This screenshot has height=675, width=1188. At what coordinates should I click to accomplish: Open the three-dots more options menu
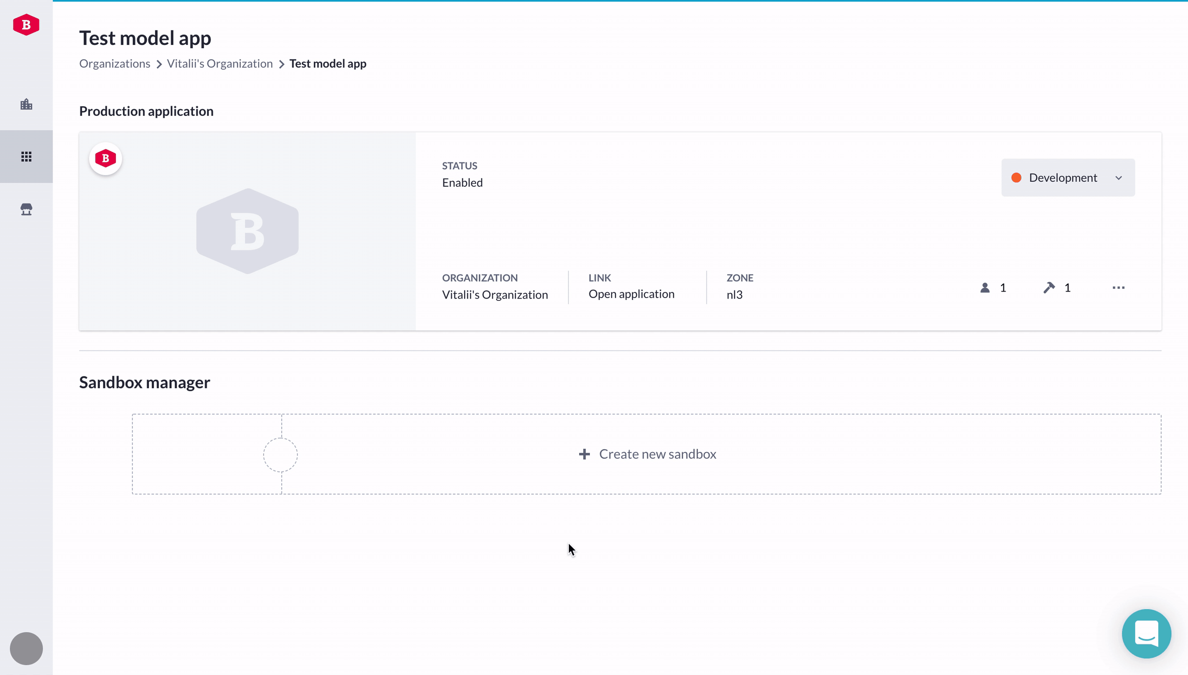(1118, 288)
